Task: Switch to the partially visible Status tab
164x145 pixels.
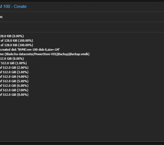Action: (1, 17)
